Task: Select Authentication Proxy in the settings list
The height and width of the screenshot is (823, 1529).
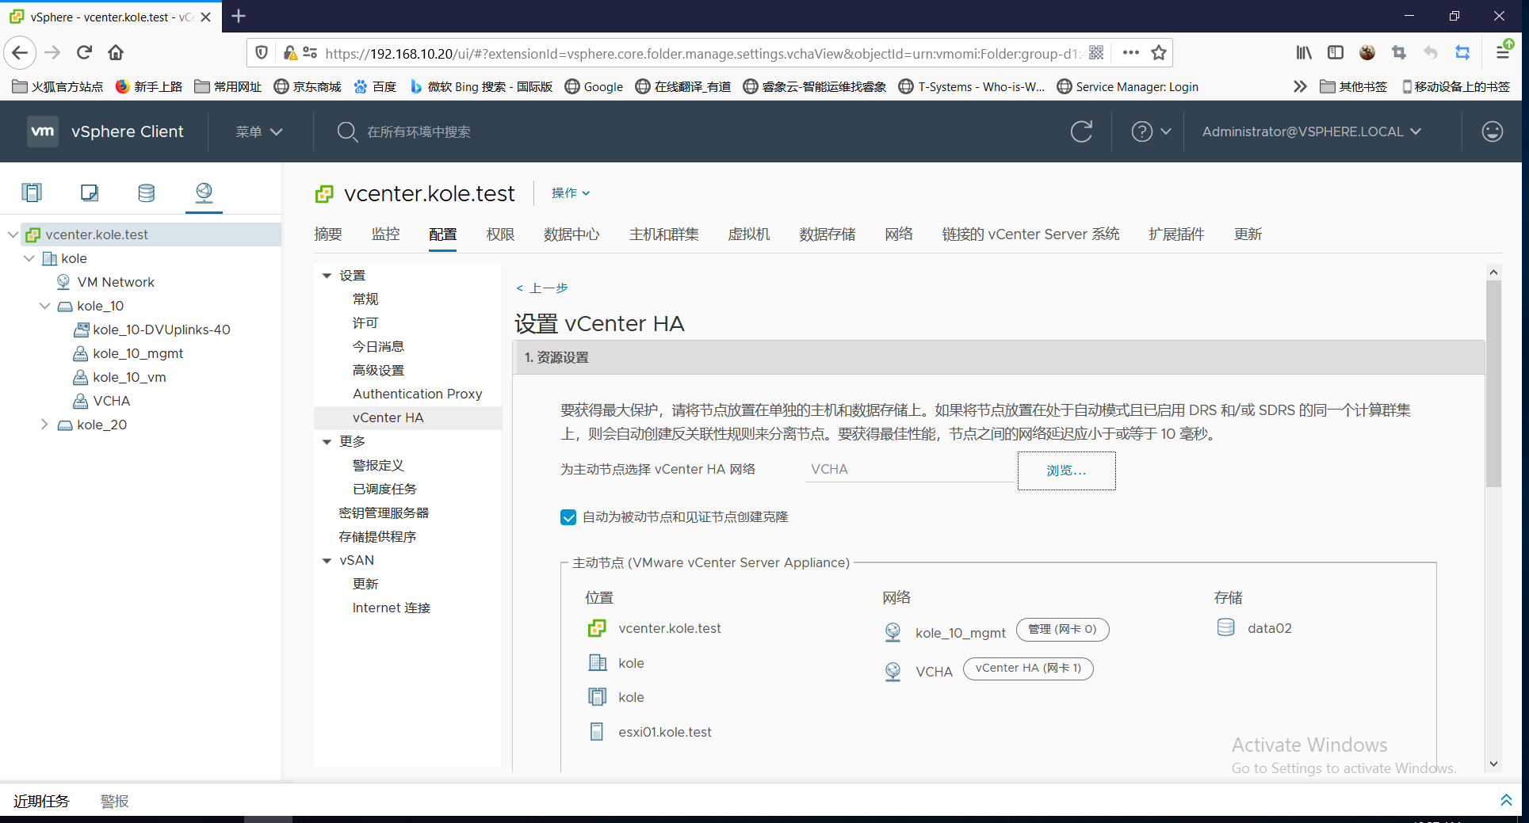Action: tap(416, 394)
